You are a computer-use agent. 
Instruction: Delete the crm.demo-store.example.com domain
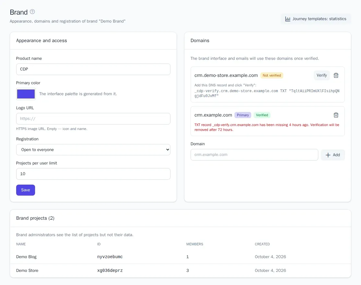click(x=336, y=75)
